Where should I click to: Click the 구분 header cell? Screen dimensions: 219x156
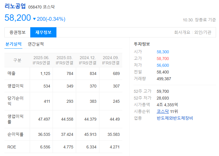pyautogui.click(x=17, y=60)
